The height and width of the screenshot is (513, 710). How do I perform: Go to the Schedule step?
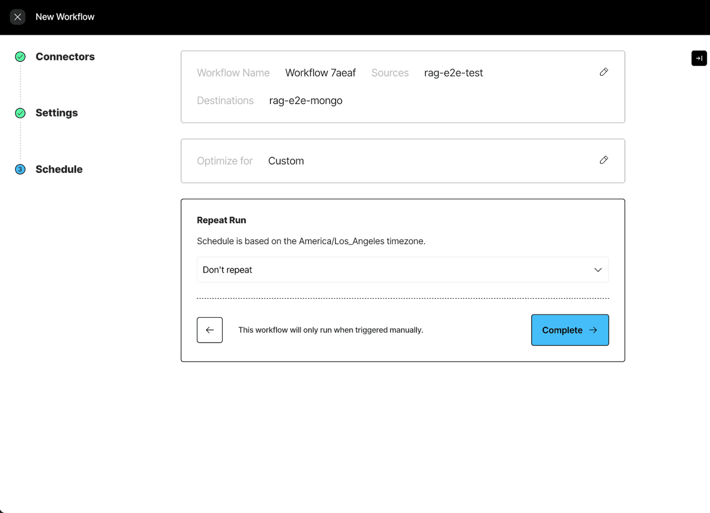click(59, 169)
